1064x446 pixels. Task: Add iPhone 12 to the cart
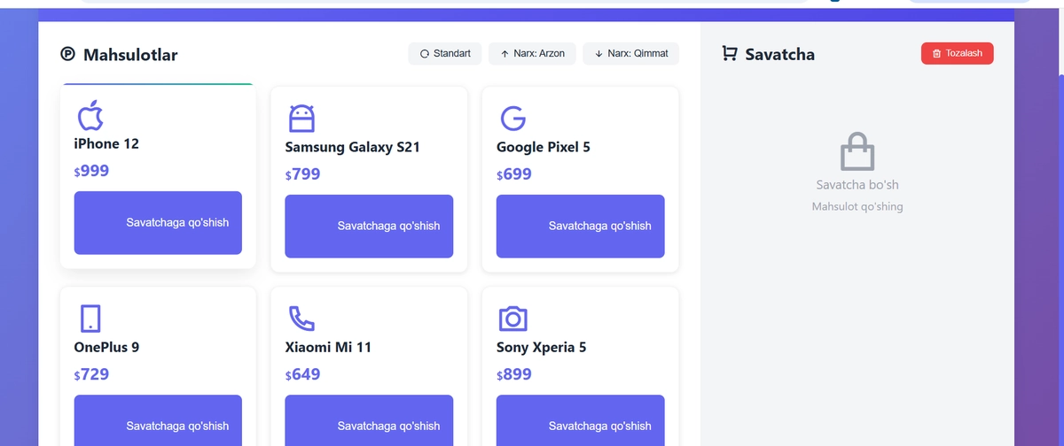pyautogui.click(x=158, y=223)
